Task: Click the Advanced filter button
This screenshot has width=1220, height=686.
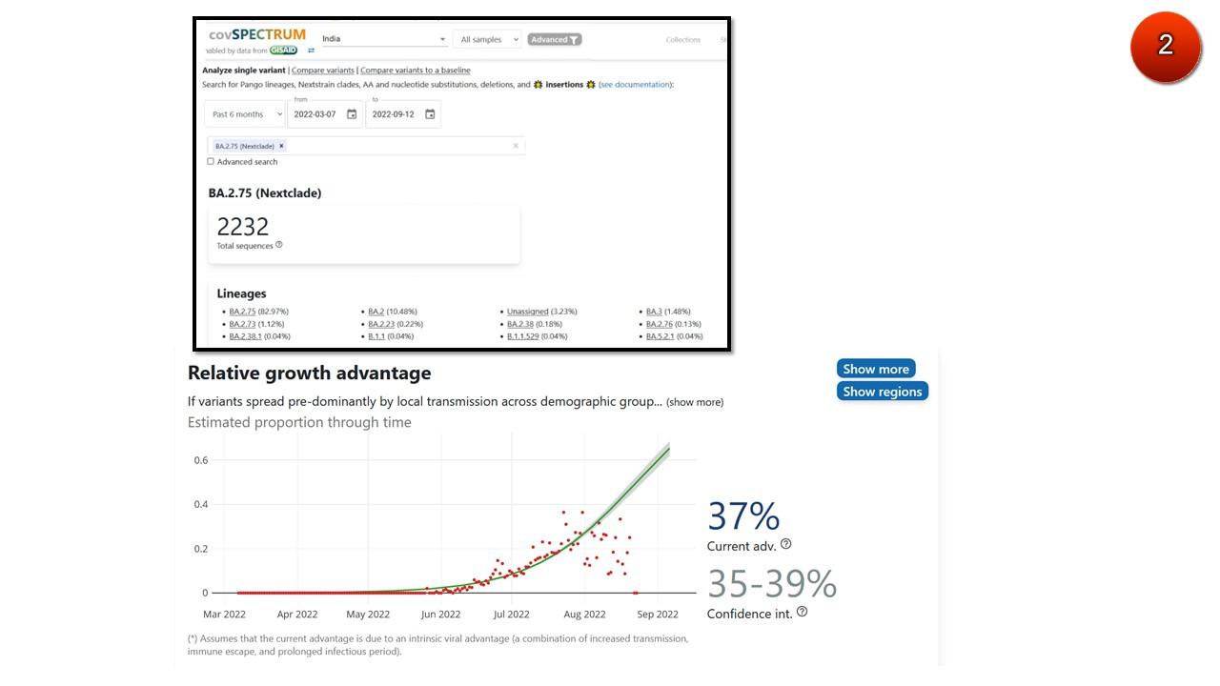Action: [555, 40]
